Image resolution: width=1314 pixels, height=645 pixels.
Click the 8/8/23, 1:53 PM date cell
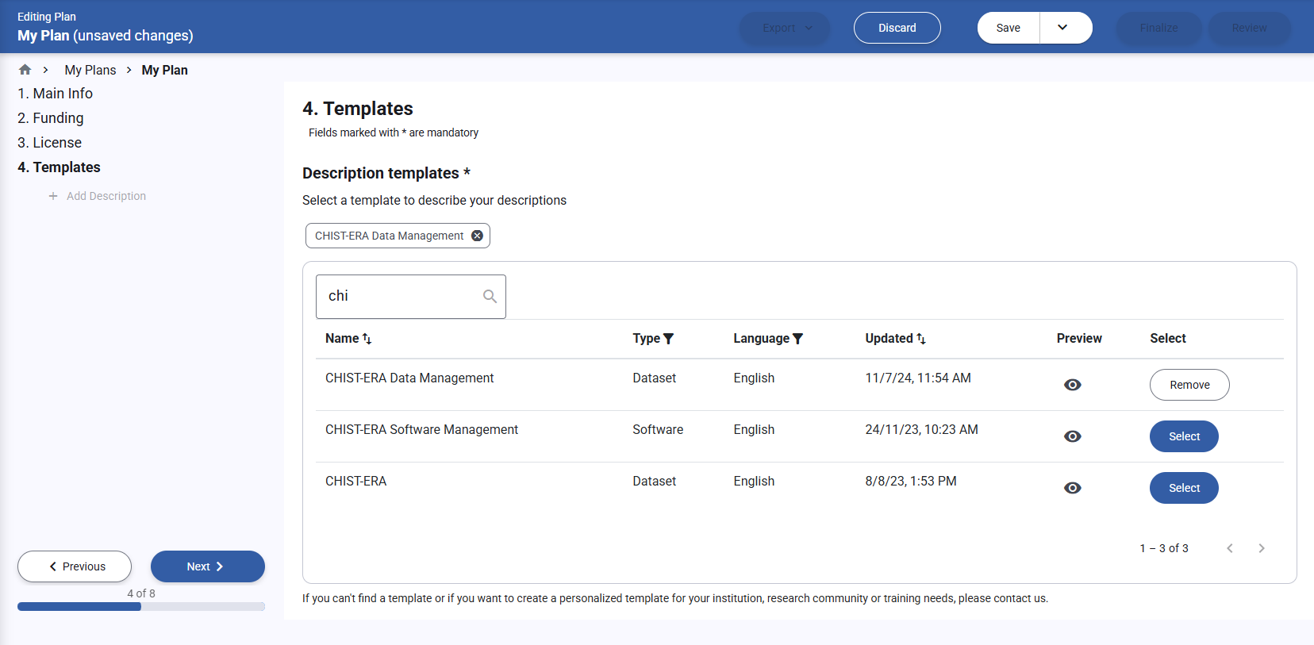point(911,482)
